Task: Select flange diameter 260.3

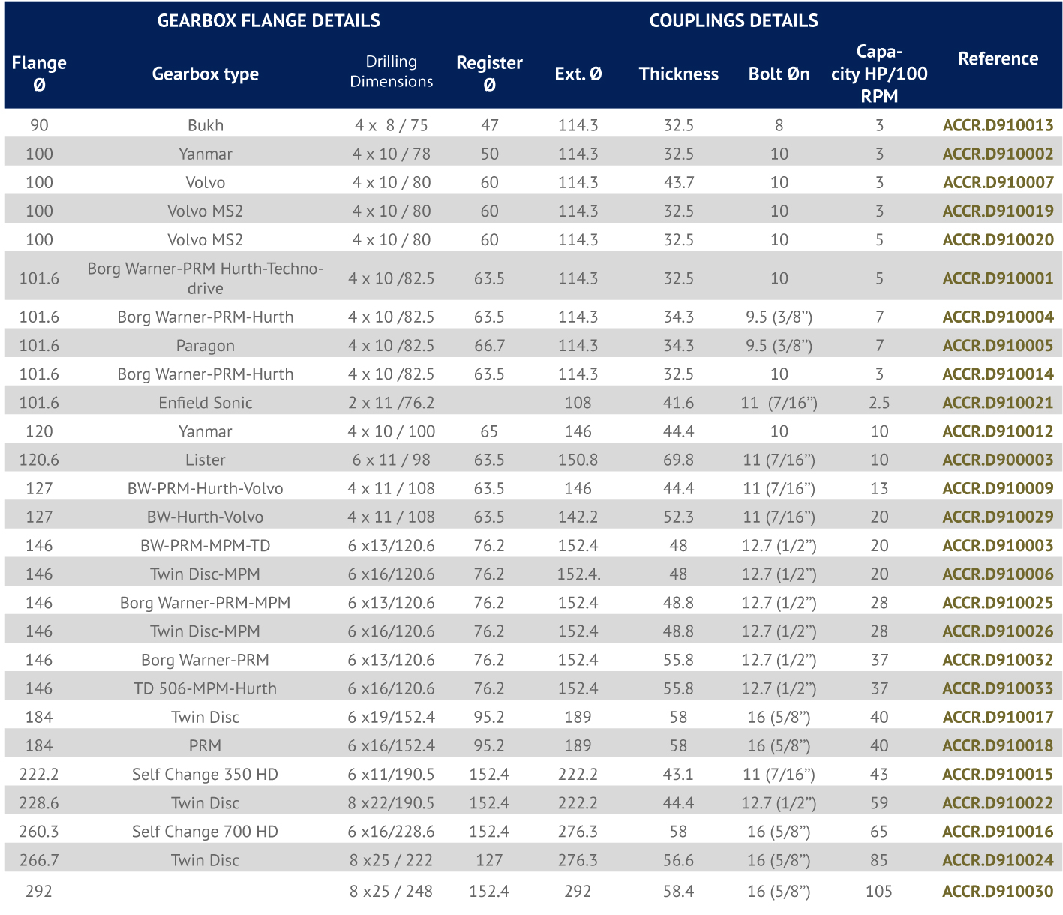Action: [39, 831]
